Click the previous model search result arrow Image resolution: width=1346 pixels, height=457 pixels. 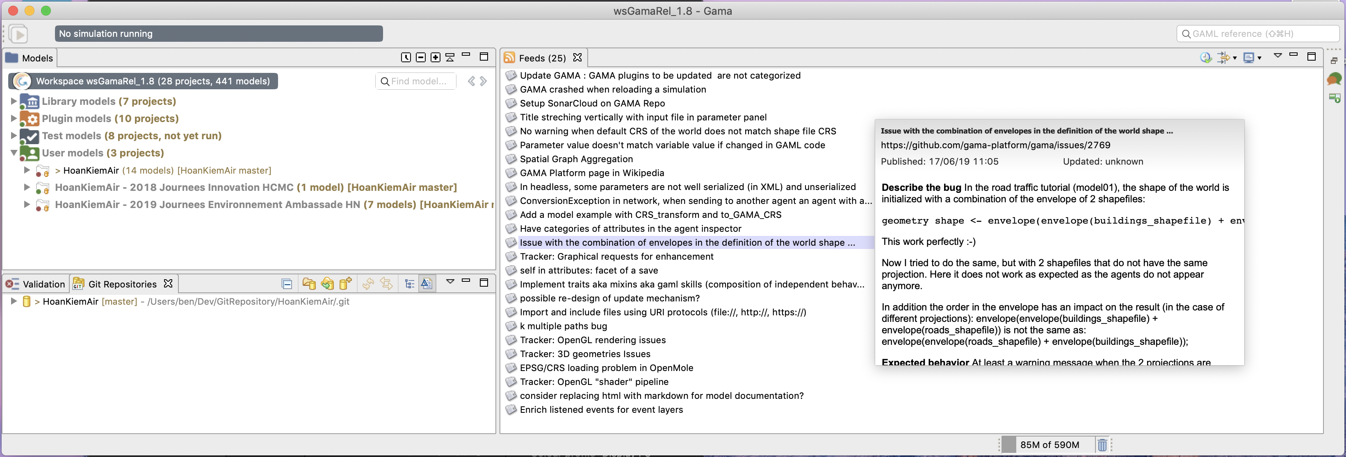click(471, 81)
